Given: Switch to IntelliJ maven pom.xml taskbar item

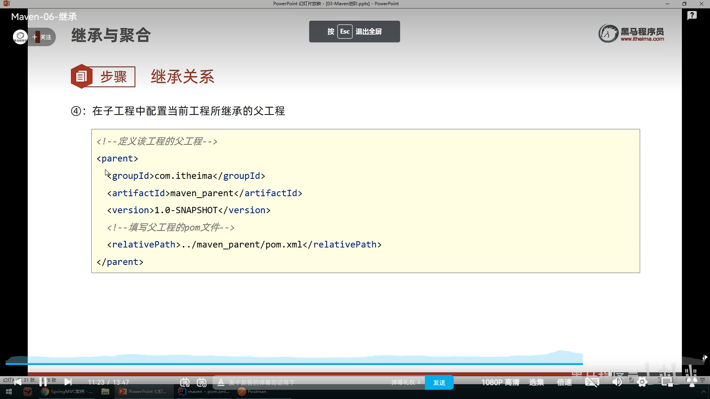Looking at the screenshot, I should (x=204, y=392).
